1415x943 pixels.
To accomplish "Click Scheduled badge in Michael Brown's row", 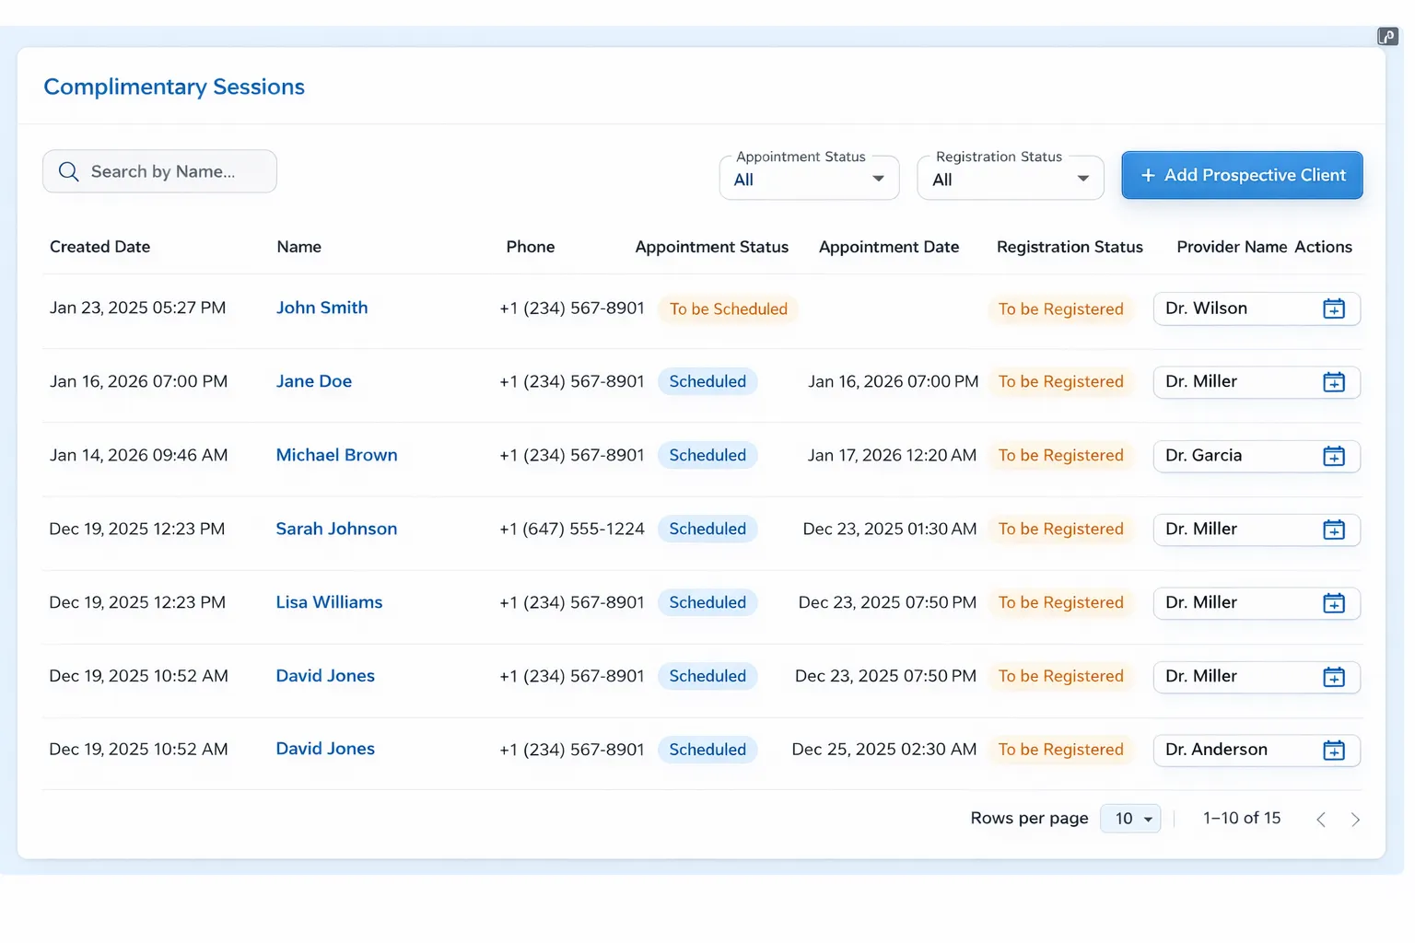I will point(707,455).
